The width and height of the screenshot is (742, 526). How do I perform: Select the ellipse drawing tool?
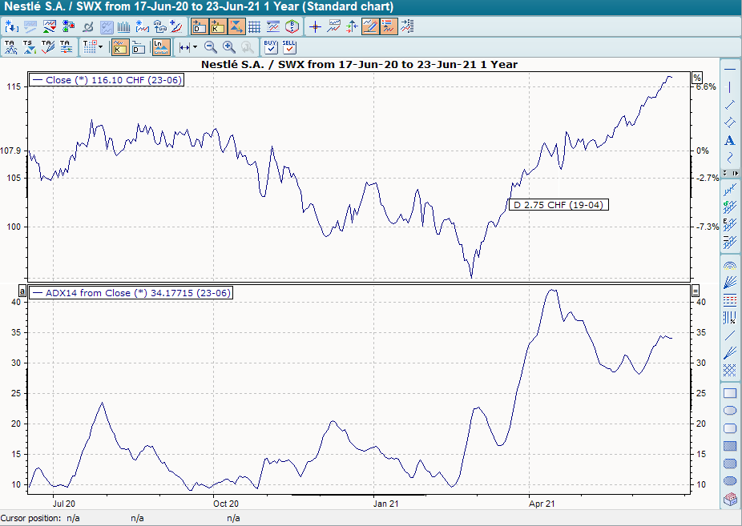tap(729, 410)
